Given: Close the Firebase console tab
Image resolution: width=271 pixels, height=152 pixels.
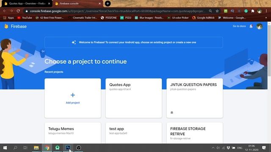Looking at the screenshot, I should coord(100,3).
